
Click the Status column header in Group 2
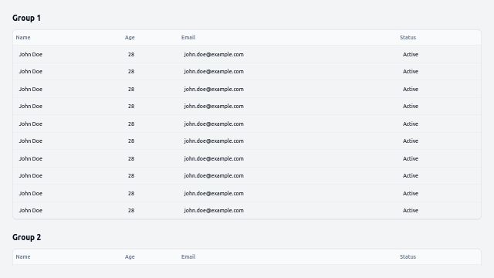408,257
